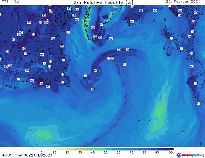Click the 99 contour label at Greenland's southern tip
The image size is (205, 158).
click(x=95, y=36)
